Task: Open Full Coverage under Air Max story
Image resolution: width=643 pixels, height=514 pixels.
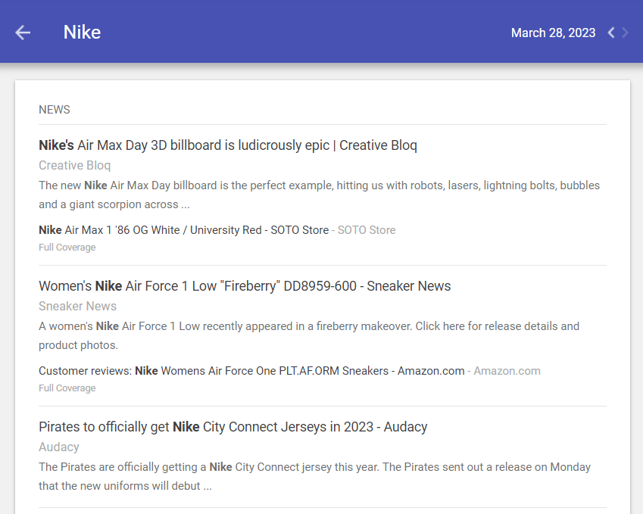Action: 67,248
